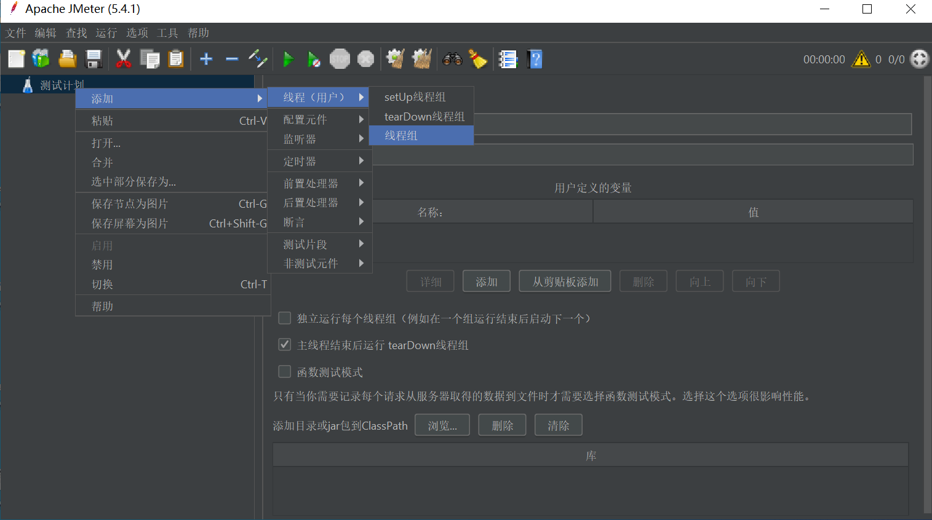This screenshot has width=932, height=520.
Task: Select 禁用 in context menu
Action: pyautogui.click(x=172, y=264)
